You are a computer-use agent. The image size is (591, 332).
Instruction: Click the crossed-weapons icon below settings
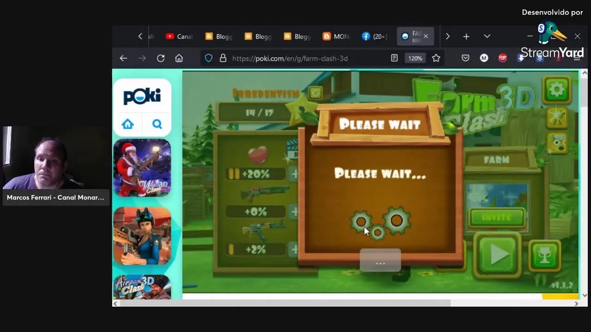tap(557, 118)
